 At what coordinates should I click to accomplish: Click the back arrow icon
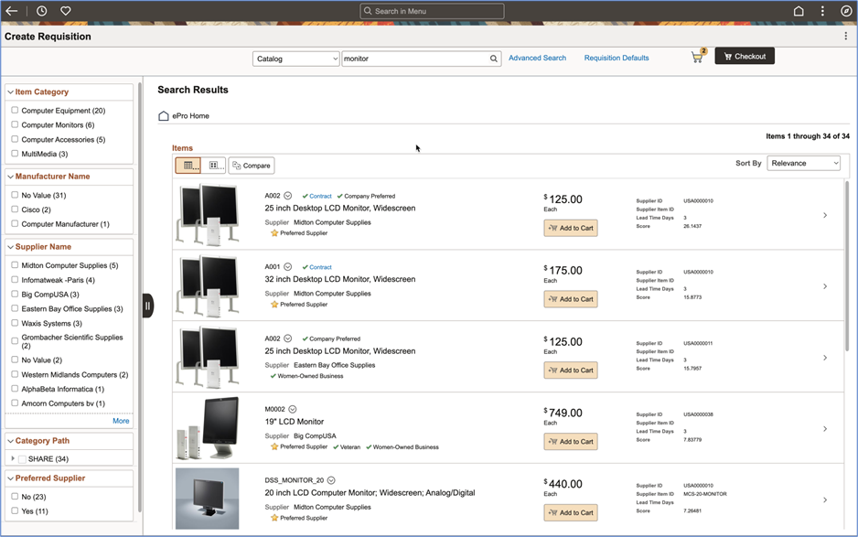point(12,11)
